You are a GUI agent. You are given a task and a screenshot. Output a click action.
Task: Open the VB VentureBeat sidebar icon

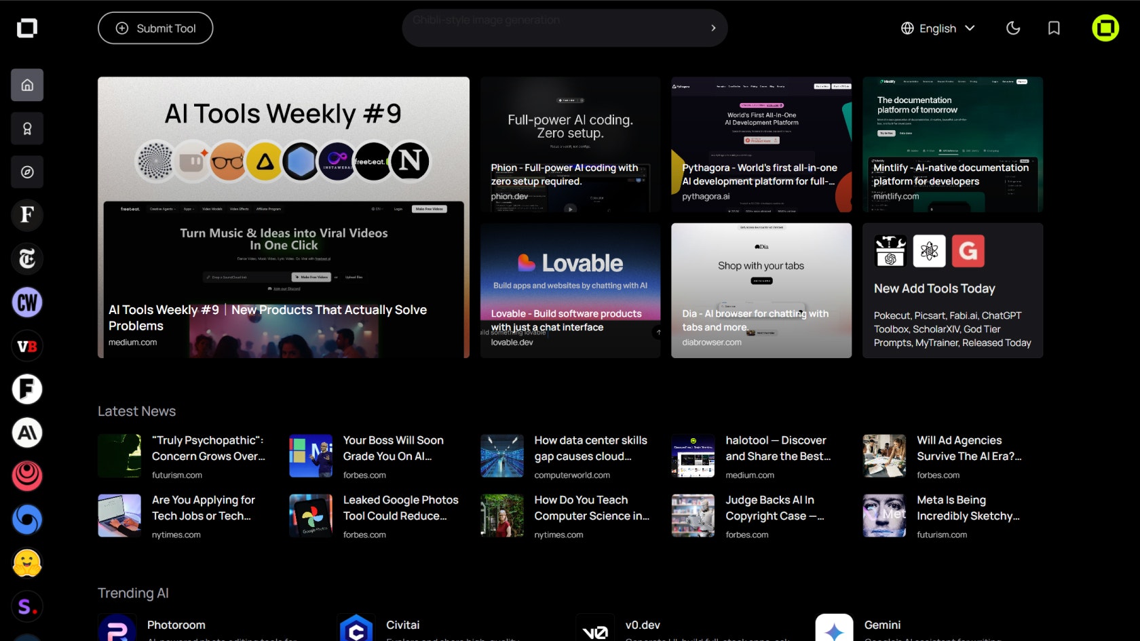point(27,346)
